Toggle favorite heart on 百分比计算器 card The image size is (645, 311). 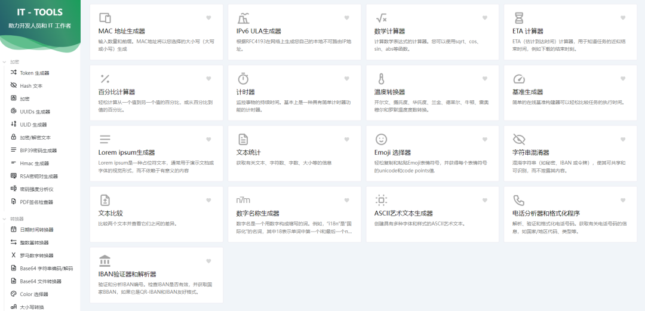tap(208, 79)
